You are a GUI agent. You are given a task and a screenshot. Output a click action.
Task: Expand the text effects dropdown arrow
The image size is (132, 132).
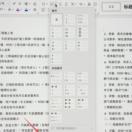(13, 10)
